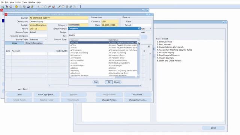240x135 pixels.
Task: Open the Window menu
Action: pos(31,2)
